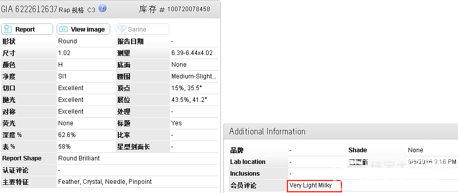Click the truncated Medium-Slight girdle value
The height and width of the screenshot is (193, 458).
[x=194, y=77]
